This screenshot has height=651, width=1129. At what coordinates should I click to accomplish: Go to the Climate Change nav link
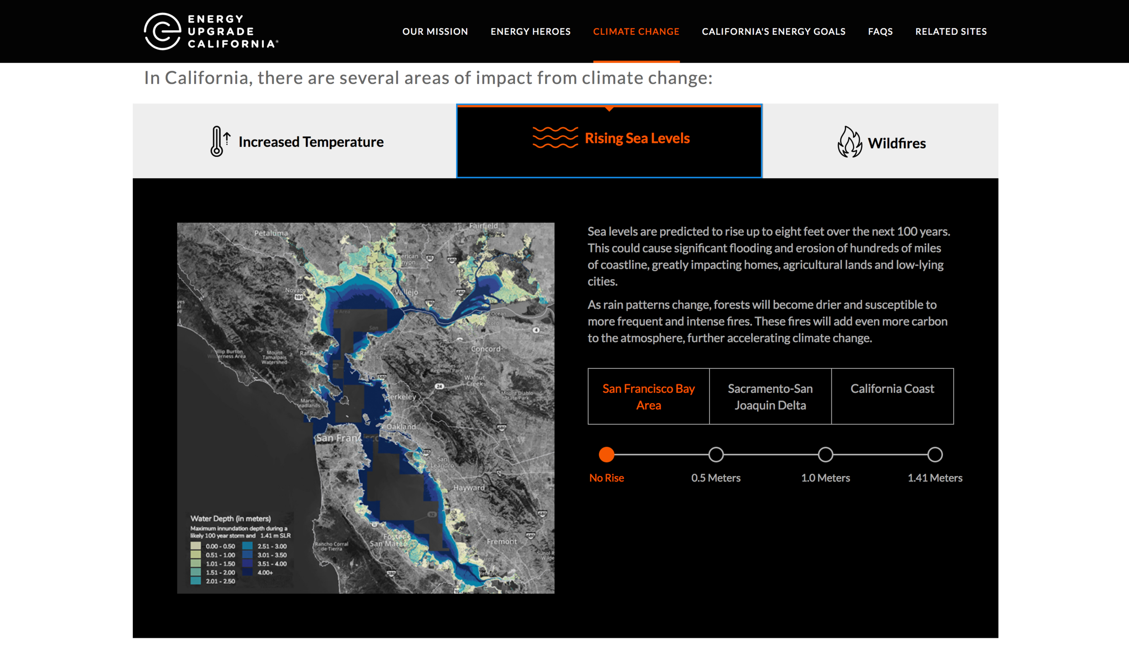[636, 32]
